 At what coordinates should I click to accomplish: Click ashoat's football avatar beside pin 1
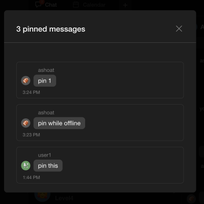pyautogui.click(x=25, y=81)
